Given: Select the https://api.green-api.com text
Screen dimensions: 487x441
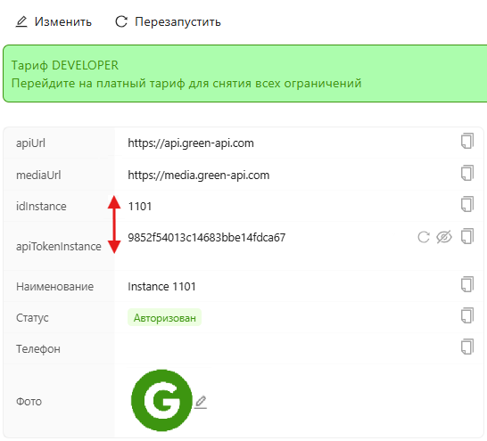Looking at the screenshot, I should coord(191,143).
